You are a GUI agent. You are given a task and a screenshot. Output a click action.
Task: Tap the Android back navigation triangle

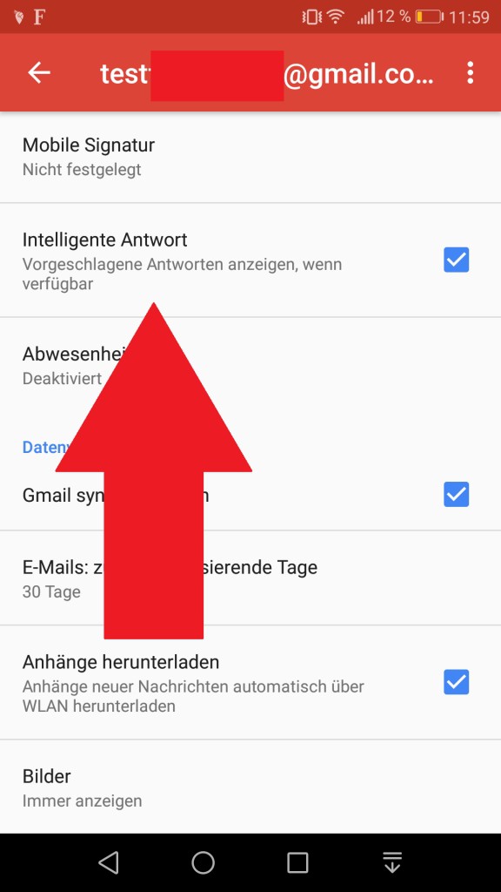click(x=108, y=862)
